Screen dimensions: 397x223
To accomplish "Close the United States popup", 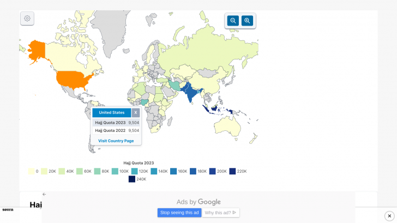I will (135, 113).
